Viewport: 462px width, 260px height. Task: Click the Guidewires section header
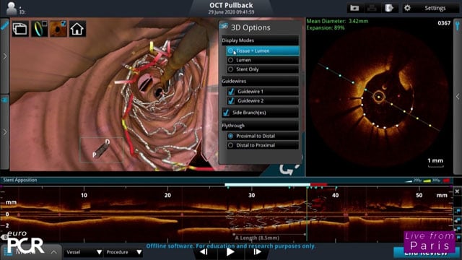[x=260, y=81]
